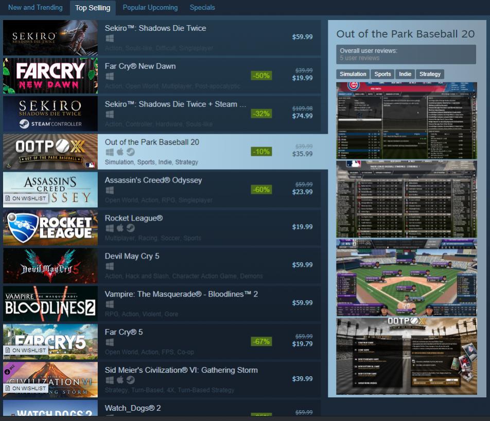Click the Strategy tag in the preview panel
490x421 pixels.
pos(430,74)
